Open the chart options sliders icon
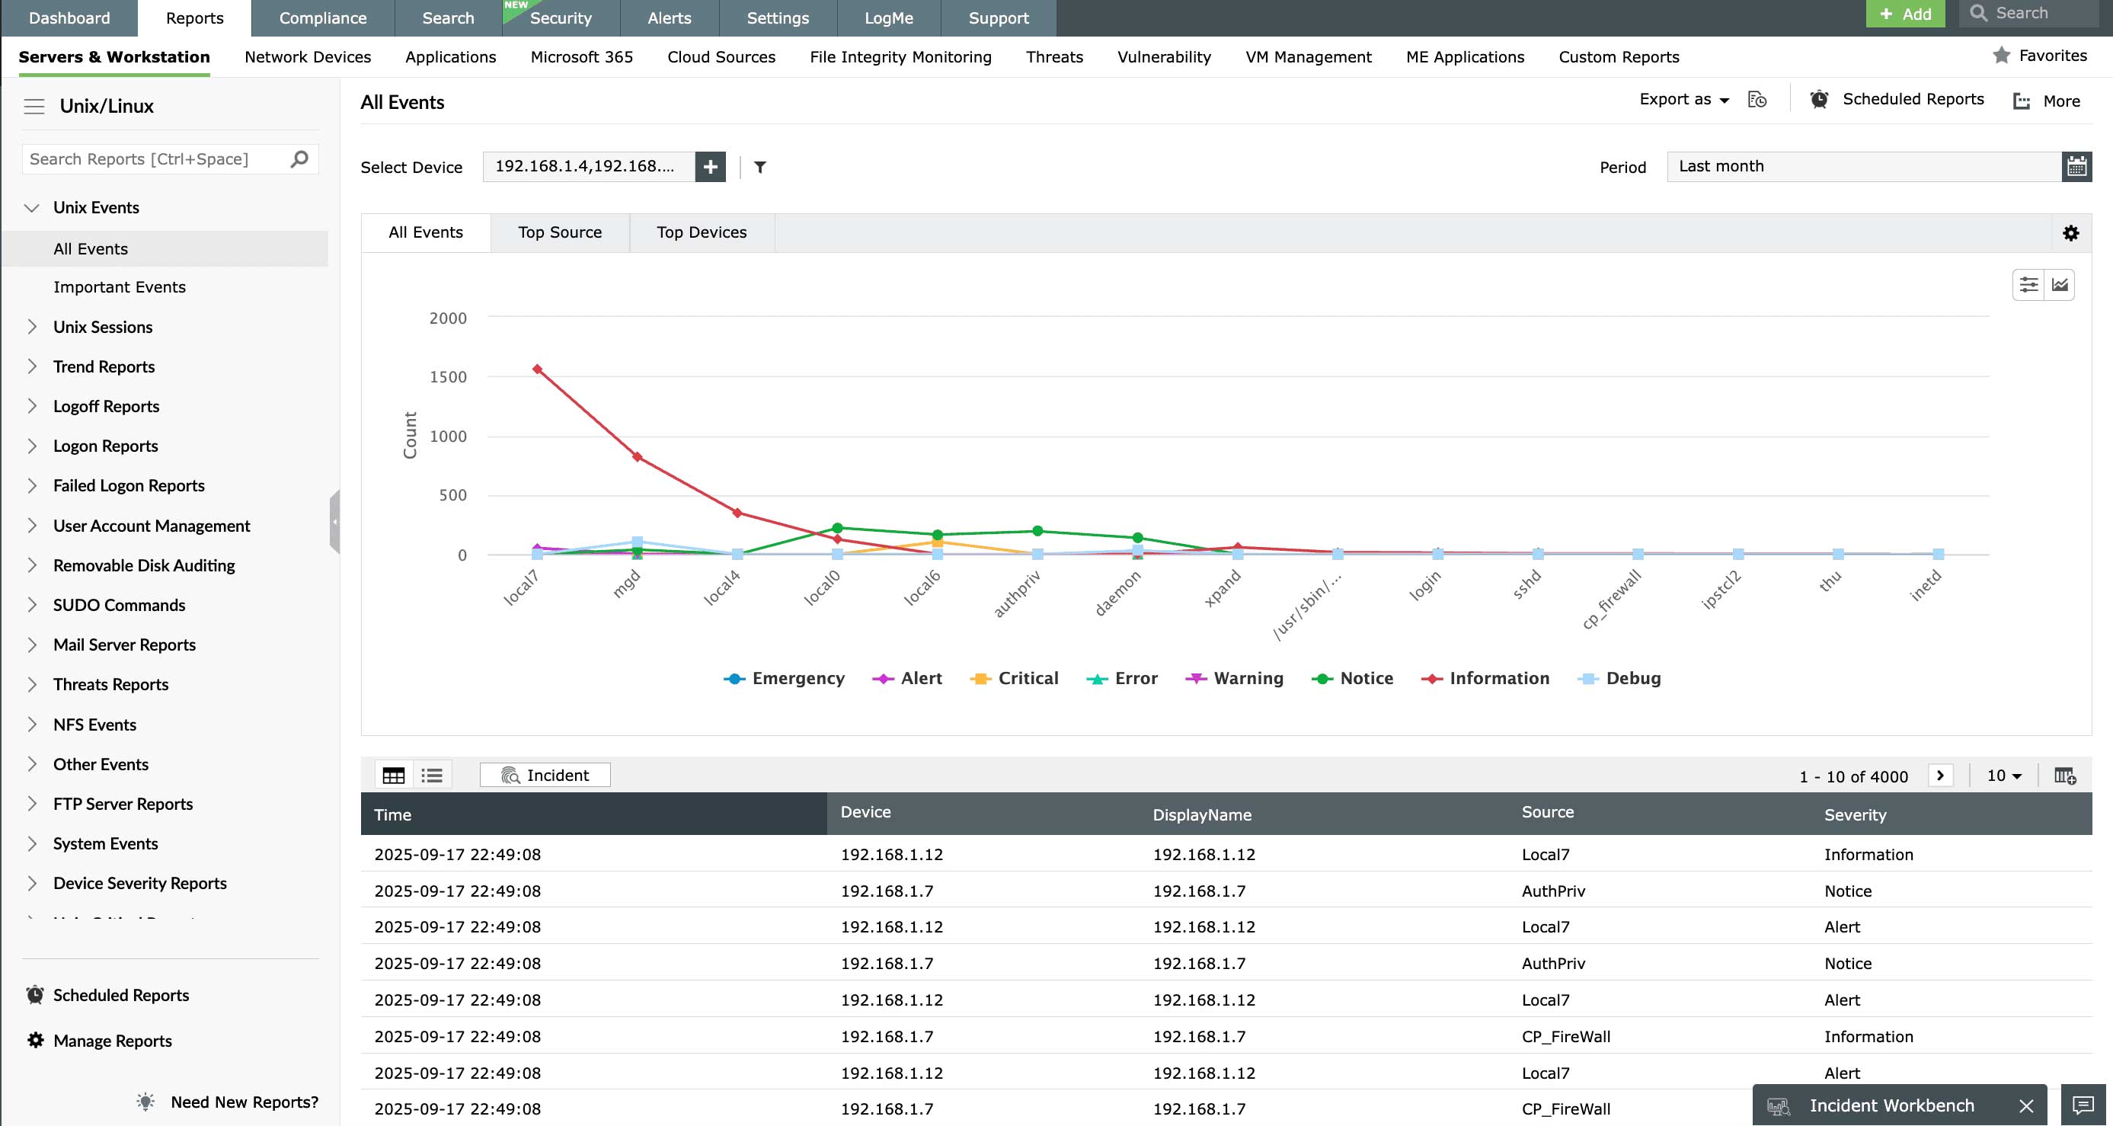This screenshot has width=2113, height=1126. [2028, 285]
